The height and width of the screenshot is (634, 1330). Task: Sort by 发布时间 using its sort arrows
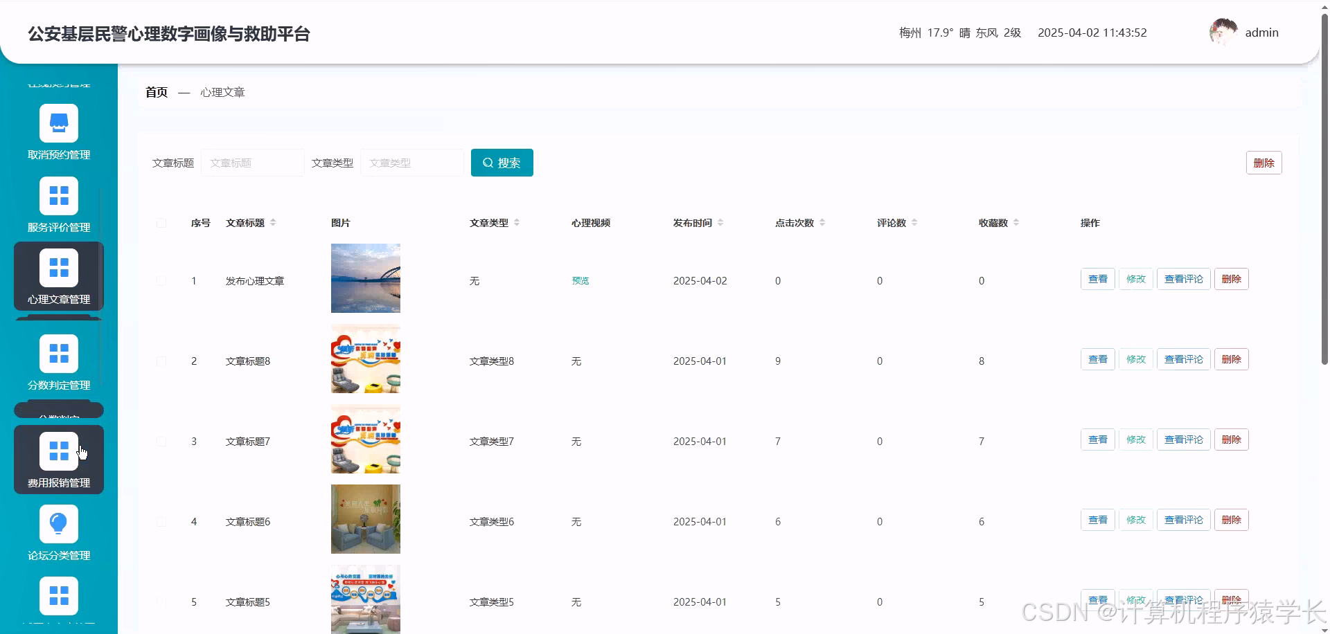tap(721, 222)
